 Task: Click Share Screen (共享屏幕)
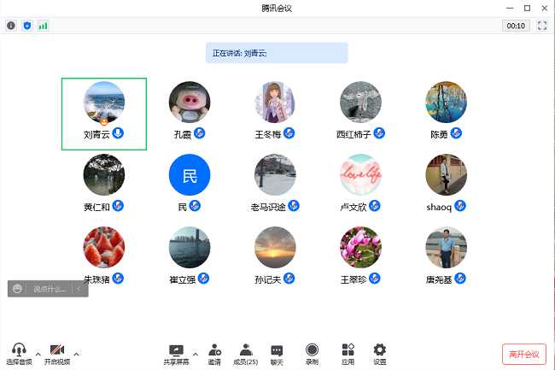click(176, 354)
